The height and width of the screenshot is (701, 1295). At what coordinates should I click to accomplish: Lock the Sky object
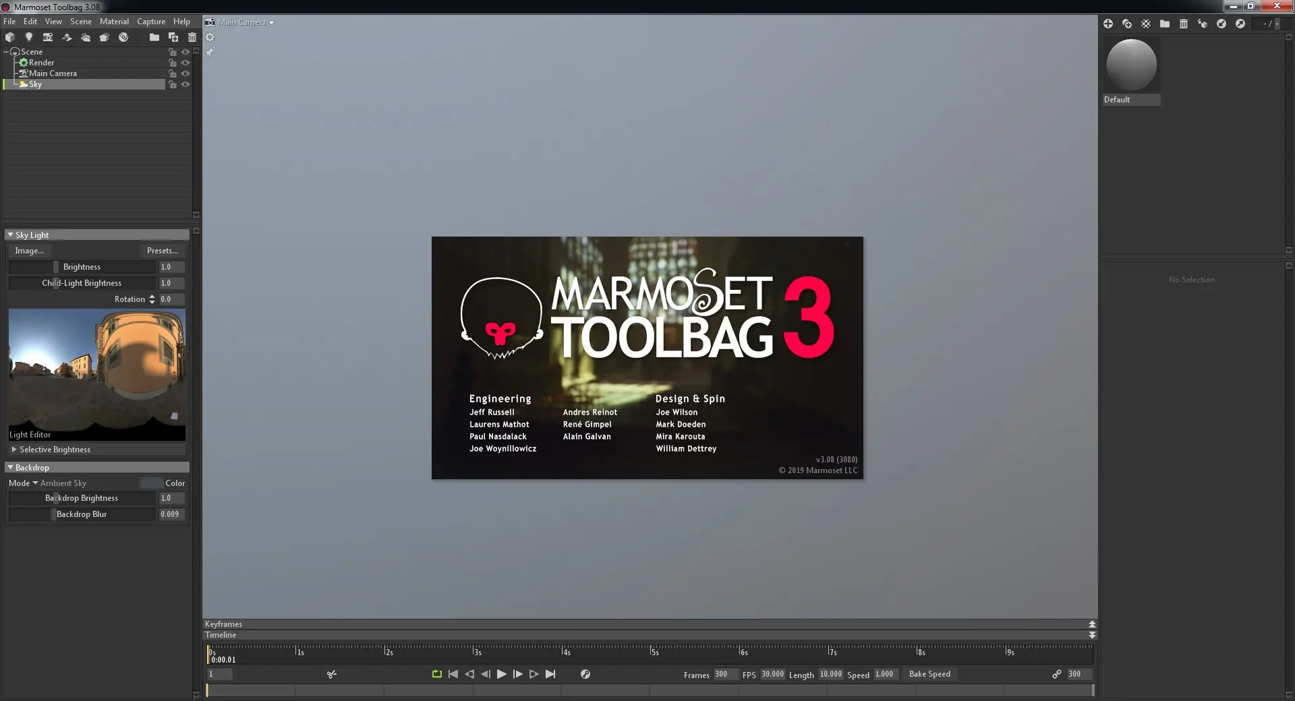pyautogui.click(x=173, y=84)
